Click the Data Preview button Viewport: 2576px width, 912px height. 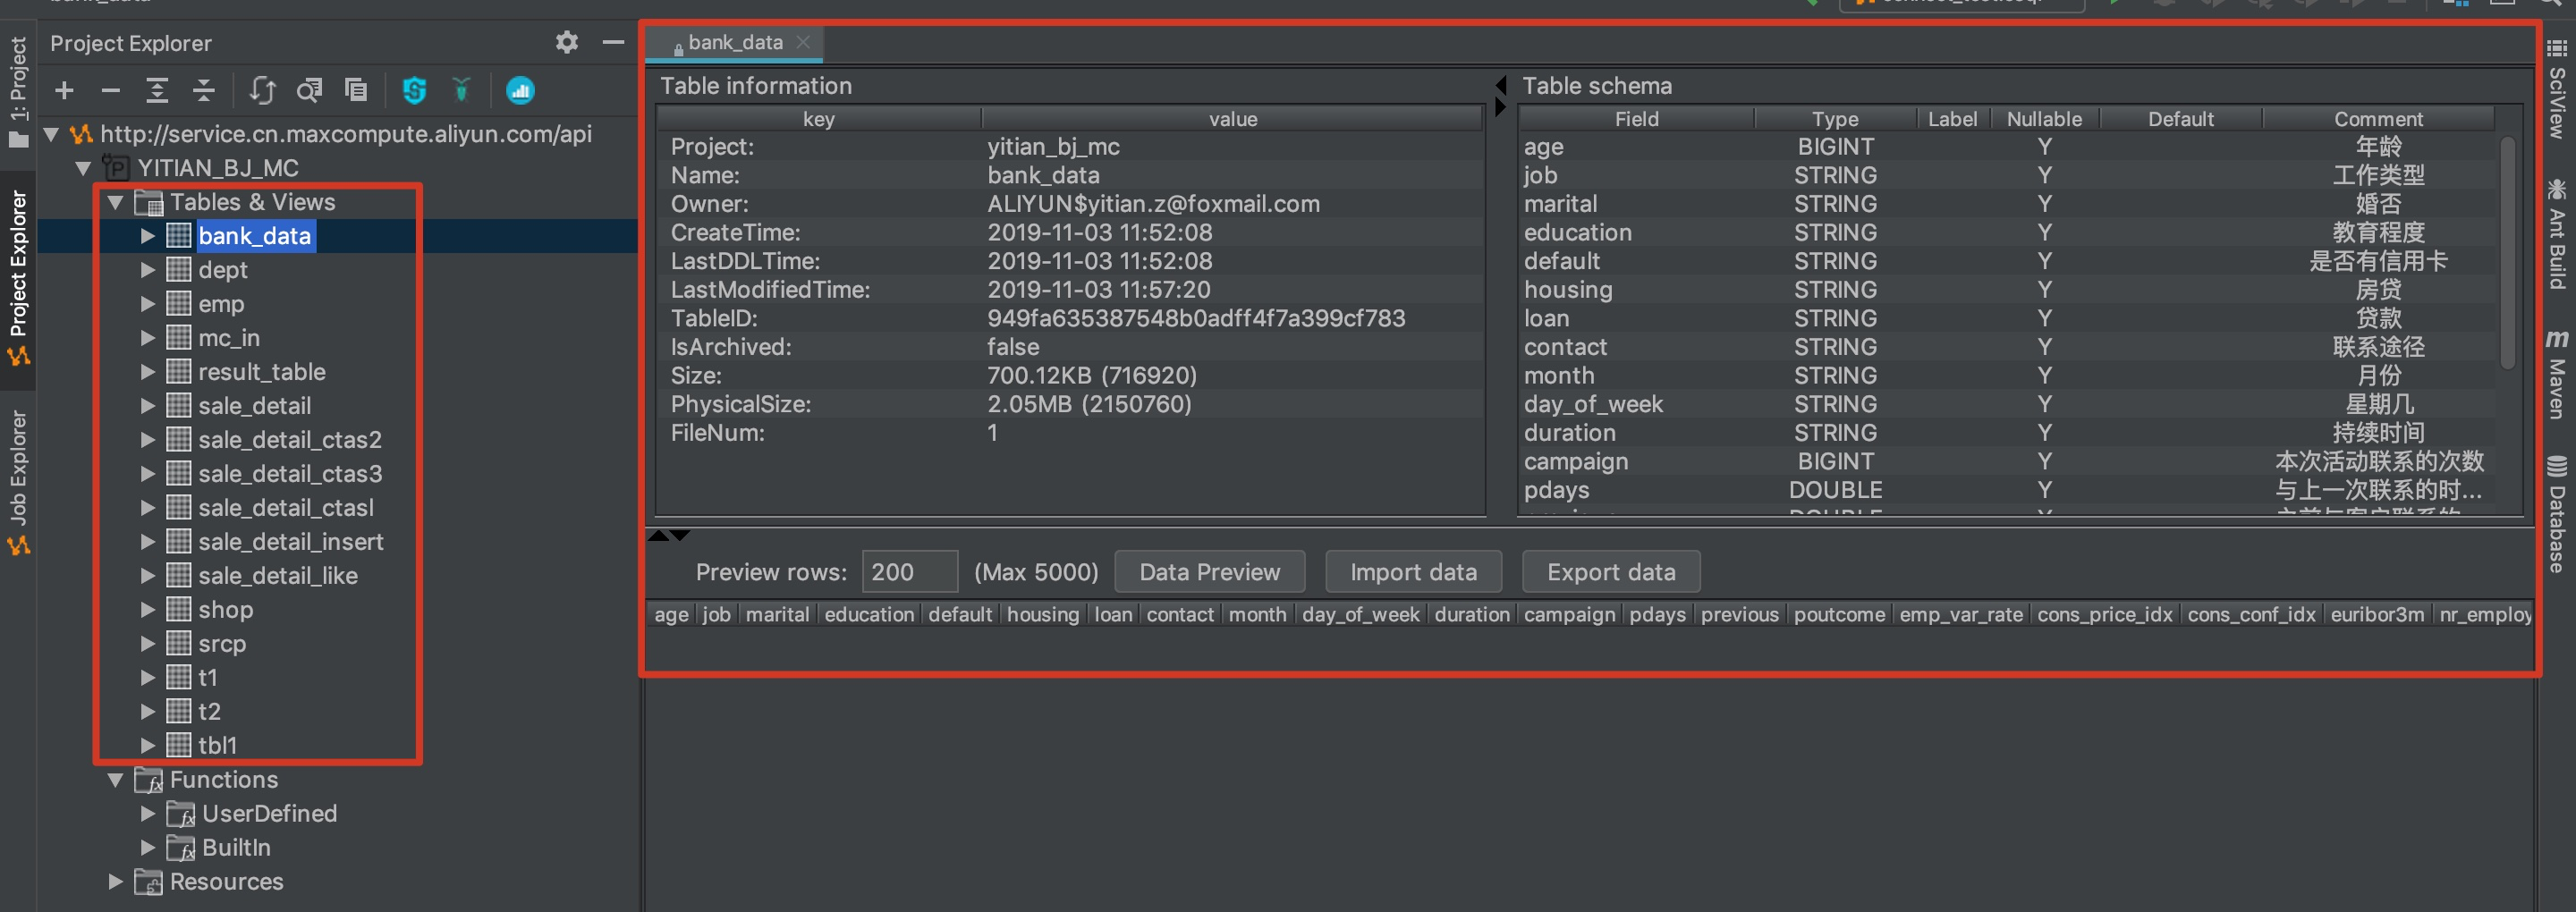coord(1209,571)
